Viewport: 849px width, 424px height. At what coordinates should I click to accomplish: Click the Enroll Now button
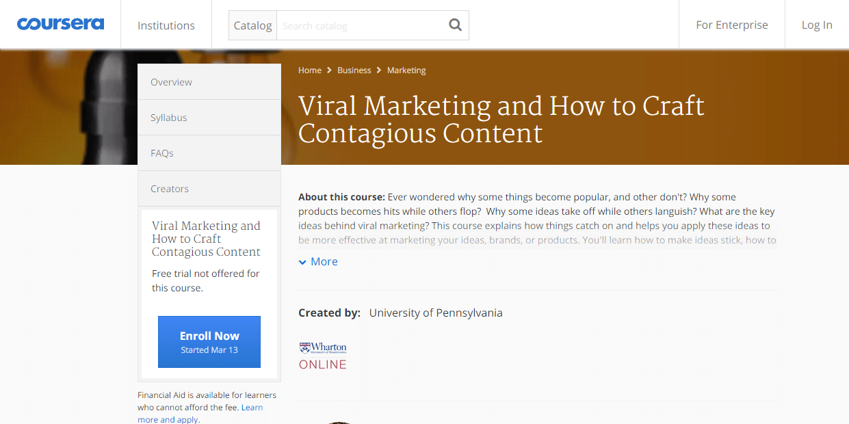(209, 342)
